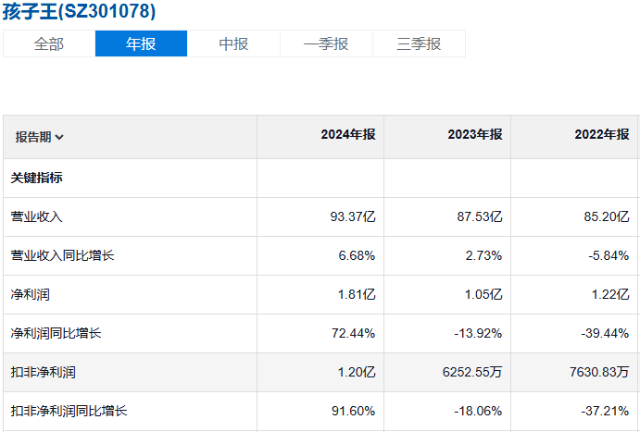Click the -13.92% net profit growth value
This screenshot has width=640, height=432.
tap(478, 333)
